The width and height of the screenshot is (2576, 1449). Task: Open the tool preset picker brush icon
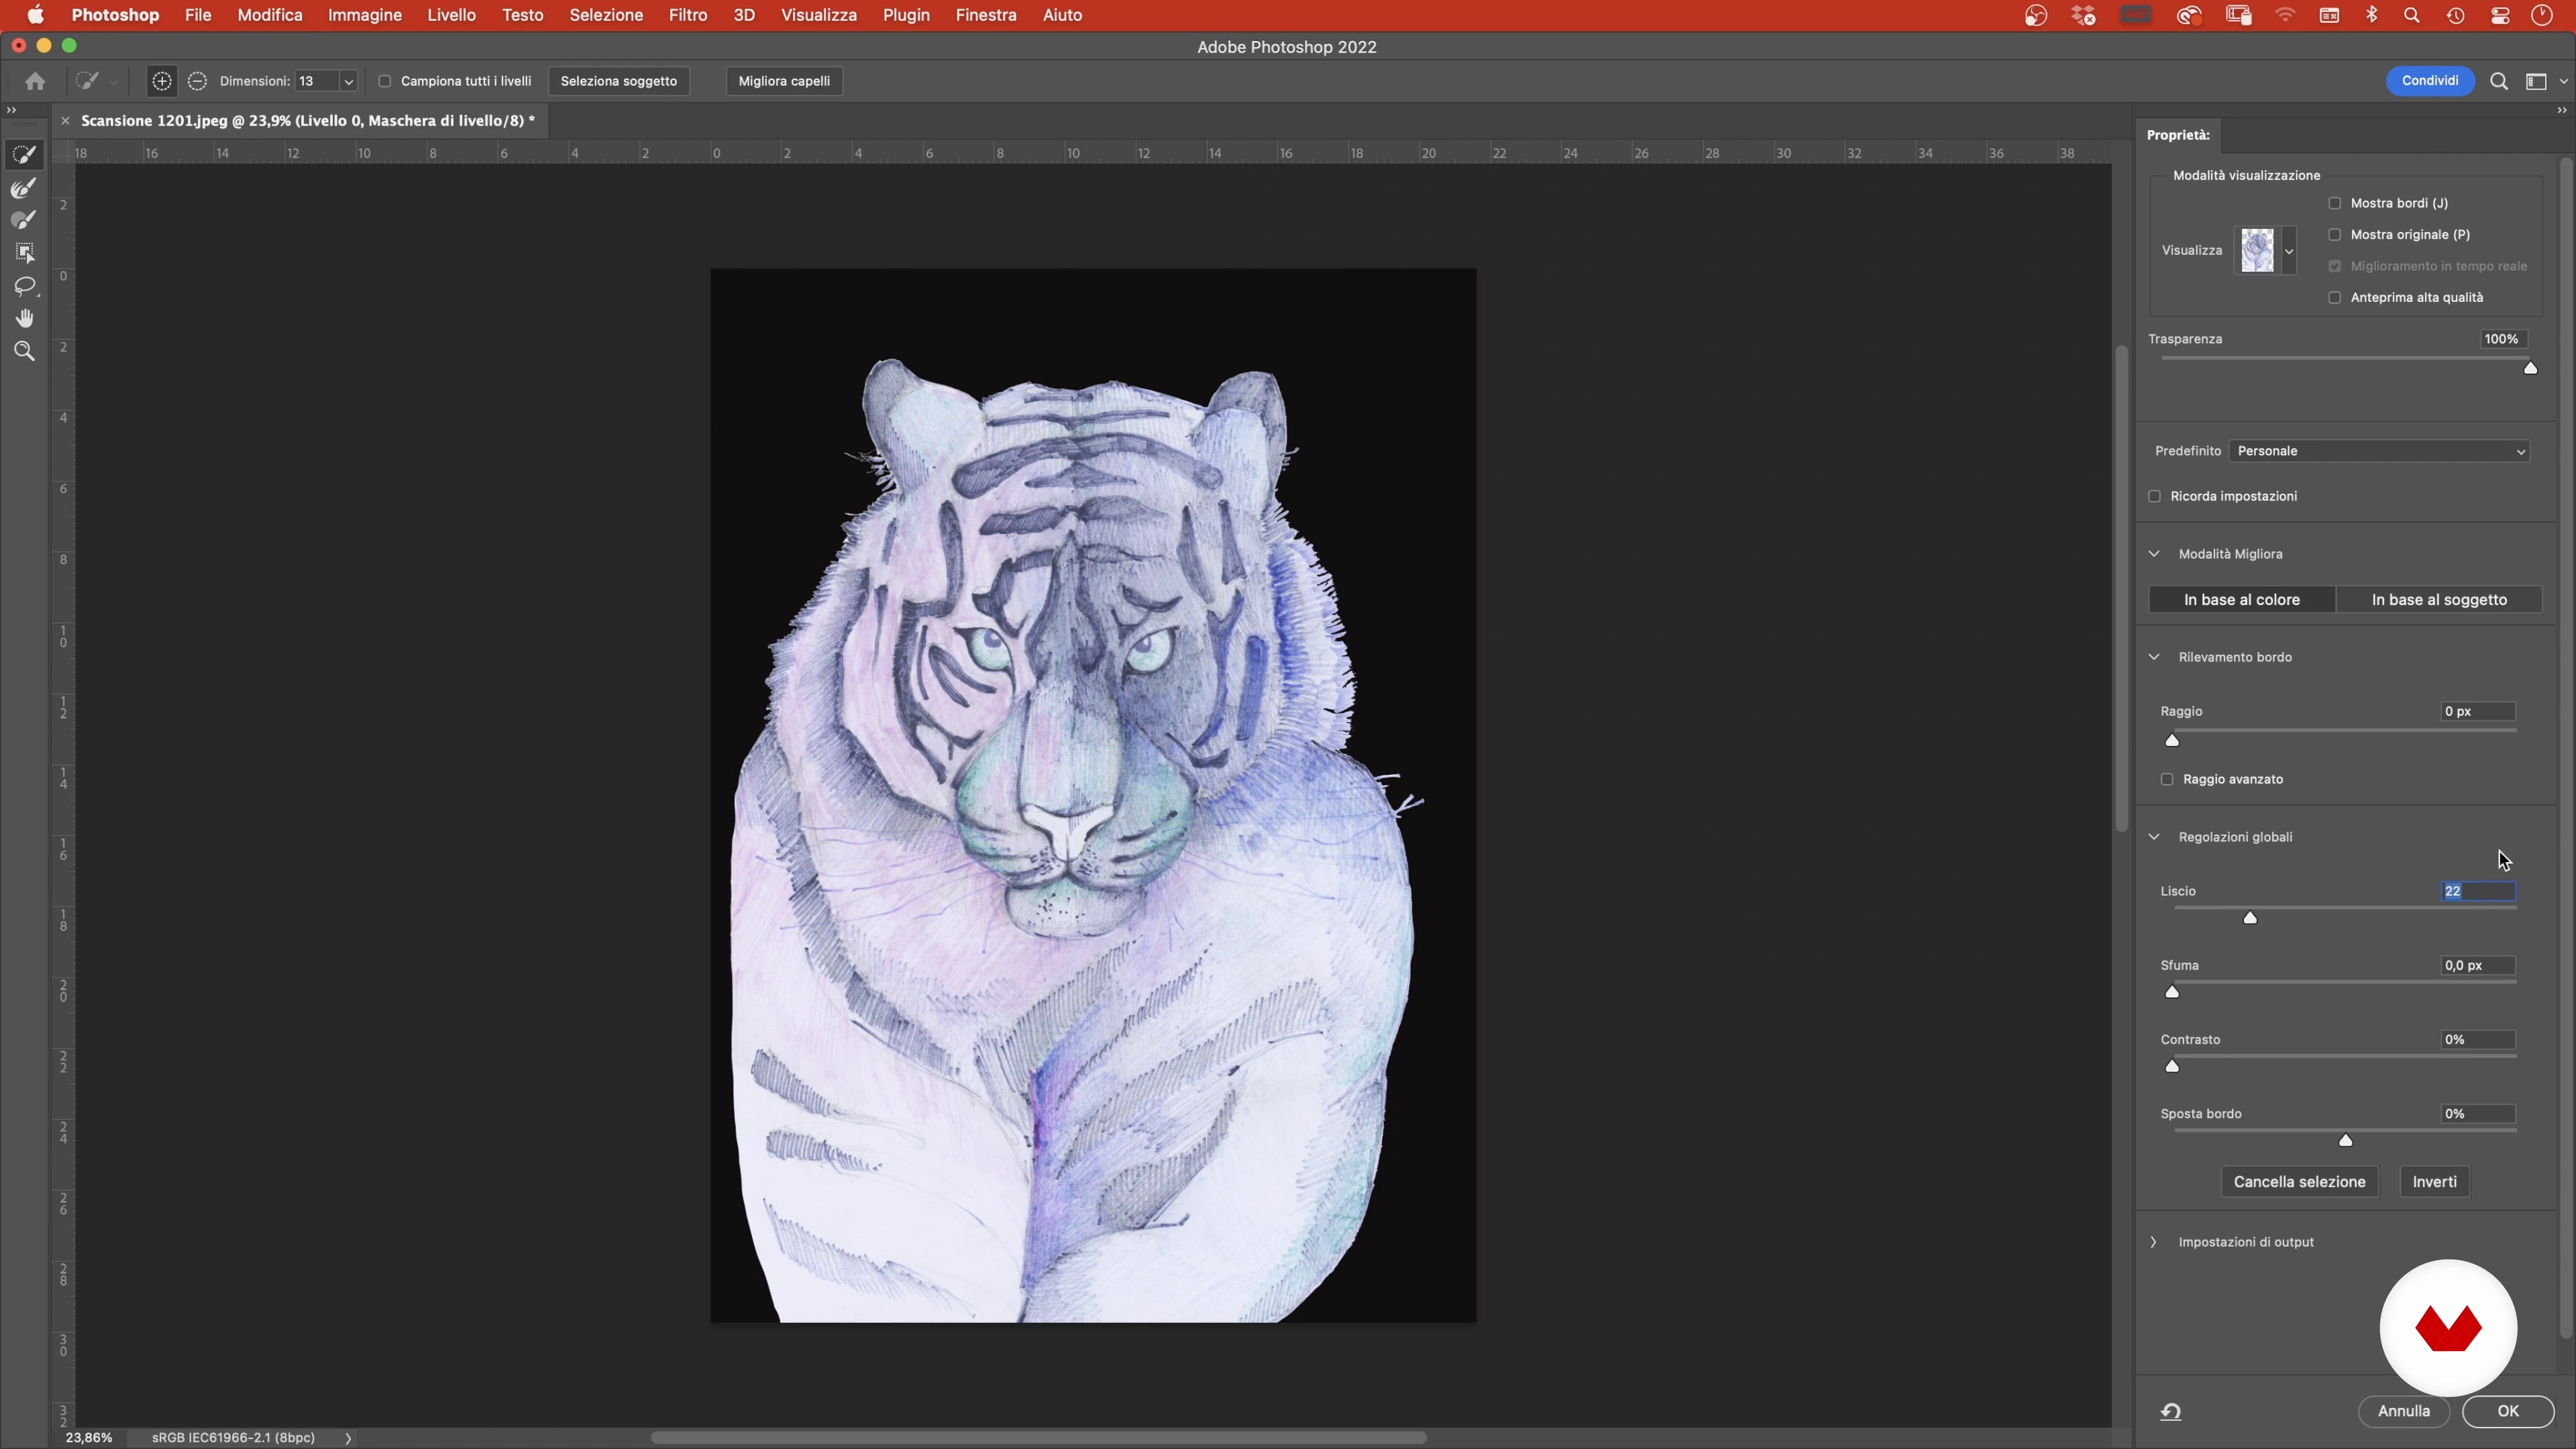(88, 81)
